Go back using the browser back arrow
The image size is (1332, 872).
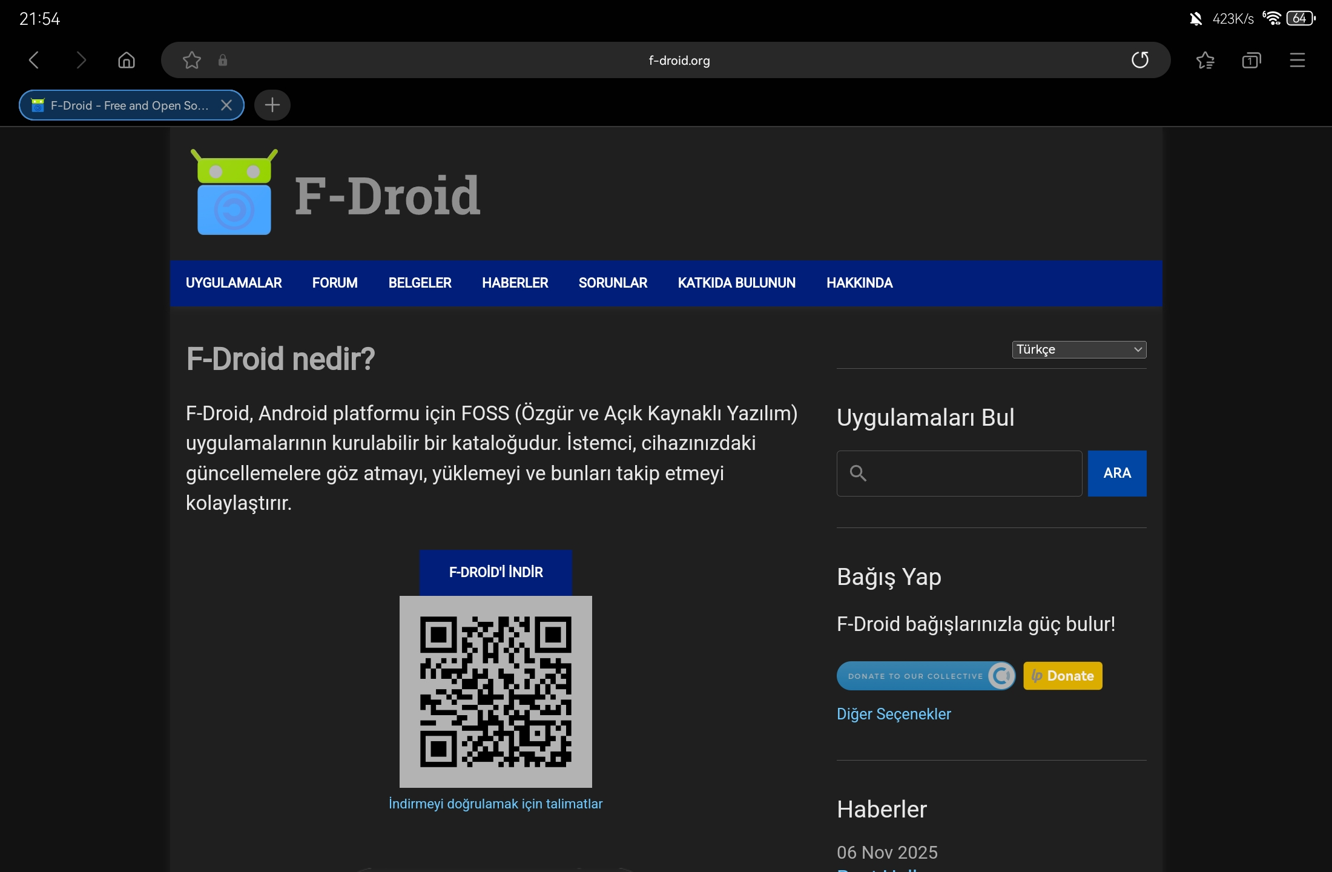(34, 60)
